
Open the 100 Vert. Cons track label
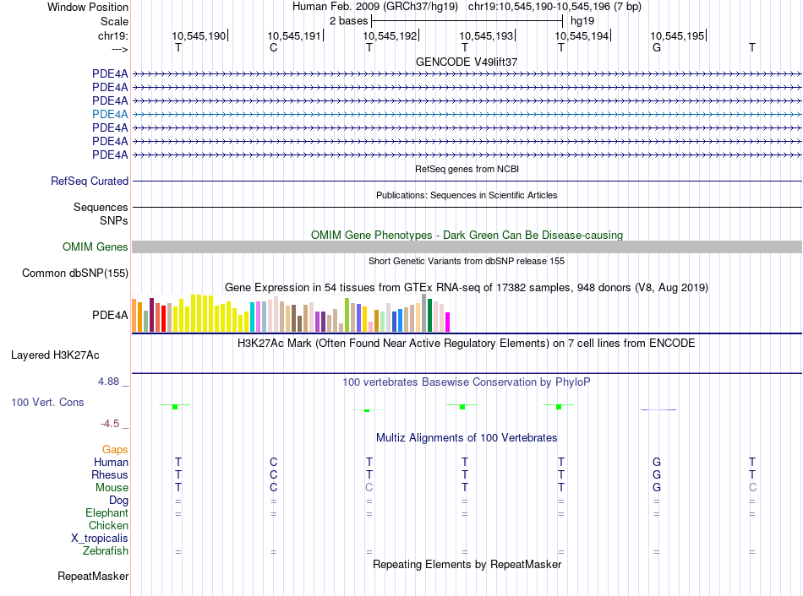[x=47, y=403]
